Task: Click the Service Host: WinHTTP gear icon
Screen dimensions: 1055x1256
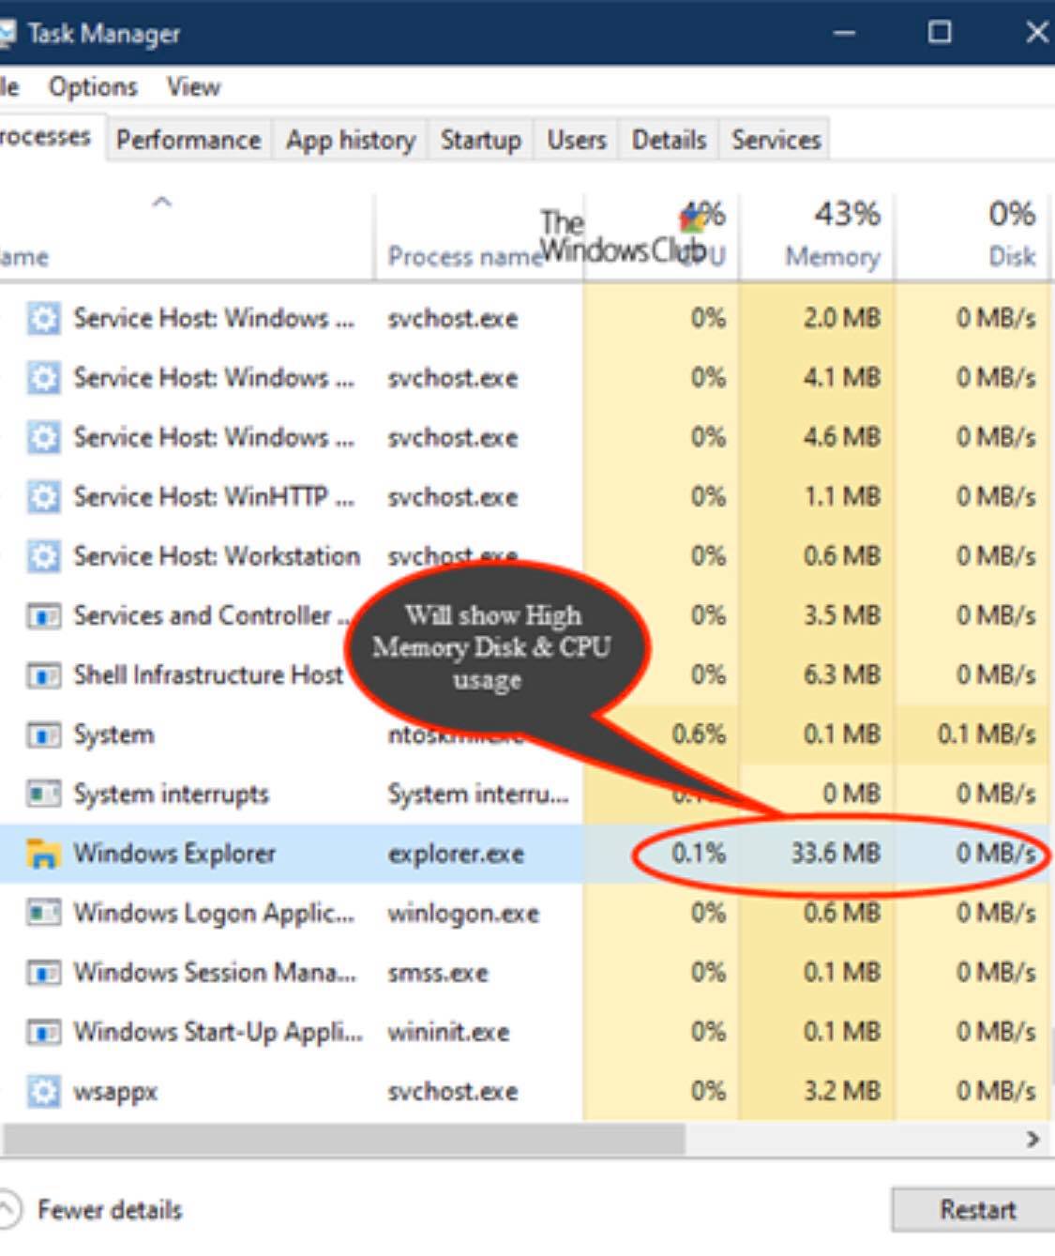Action: pyautogui.click(x=43, y=497)
